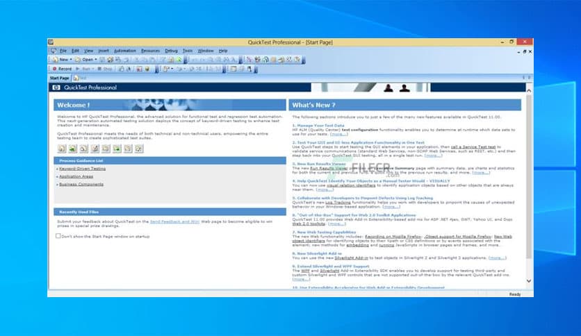Open the Silverlight Add-in link
The height and width of the screenshot is (336, 581).
point(351,258)
